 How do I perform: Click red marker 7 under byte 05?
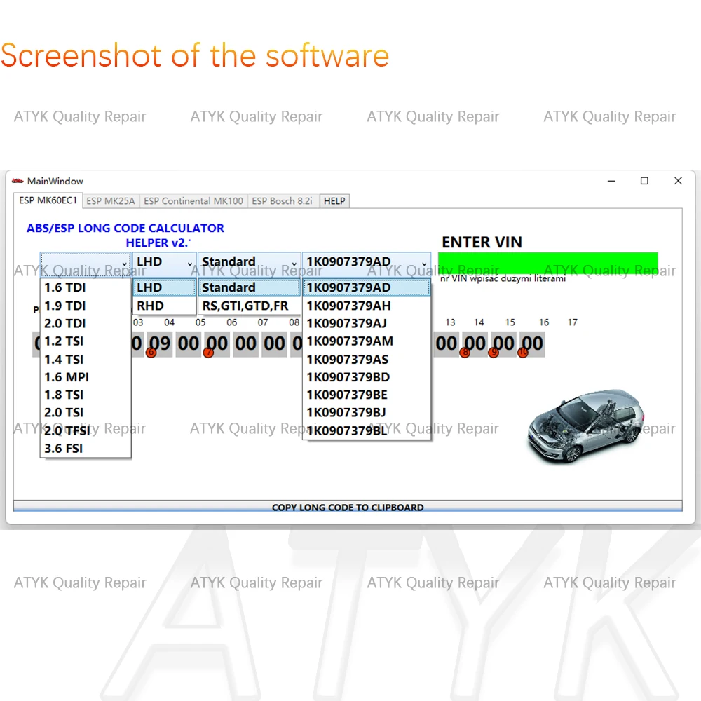click(208, 353)
